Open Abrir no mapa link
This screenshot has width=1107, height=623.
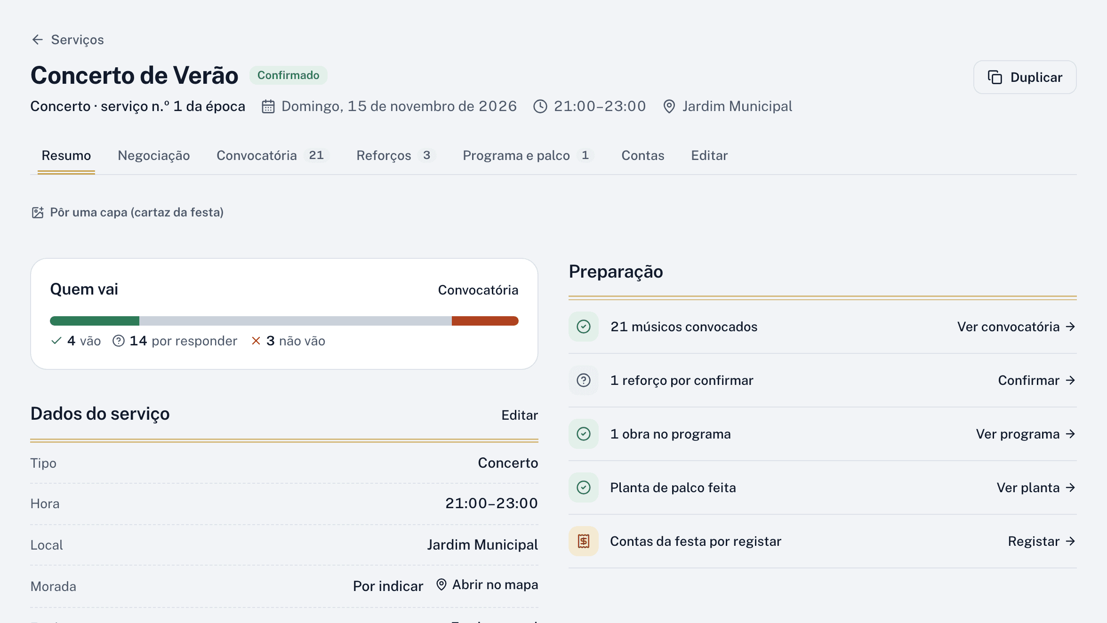487,585
